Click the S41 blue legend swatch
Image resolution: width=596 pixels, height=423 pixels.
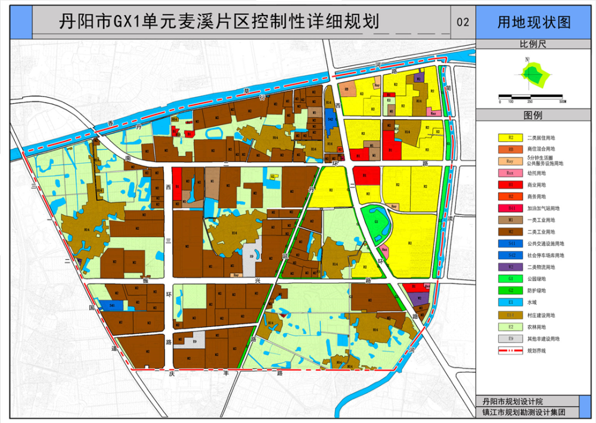pyautogui.click(x=511, y=244)
